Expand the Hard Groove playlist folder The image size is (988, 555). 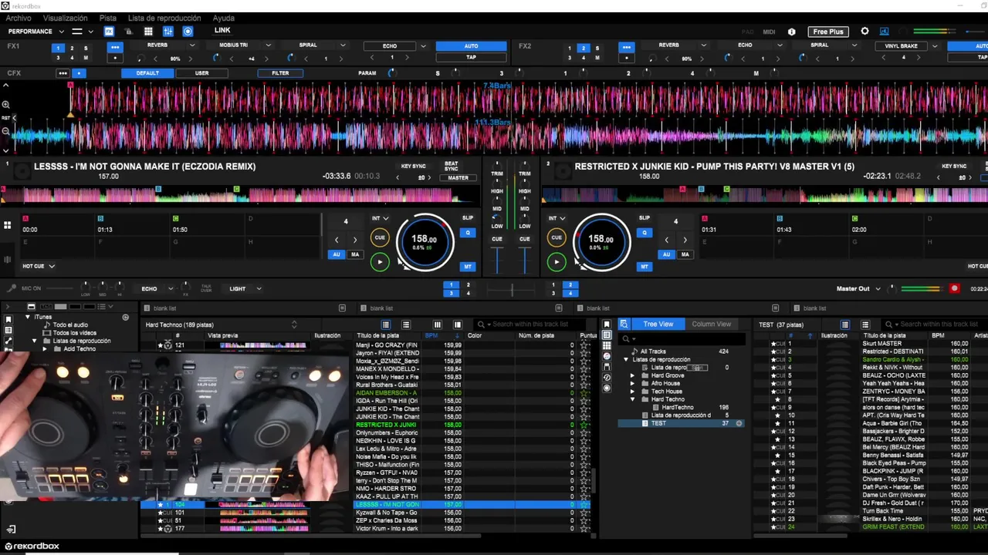pos(633,375)
